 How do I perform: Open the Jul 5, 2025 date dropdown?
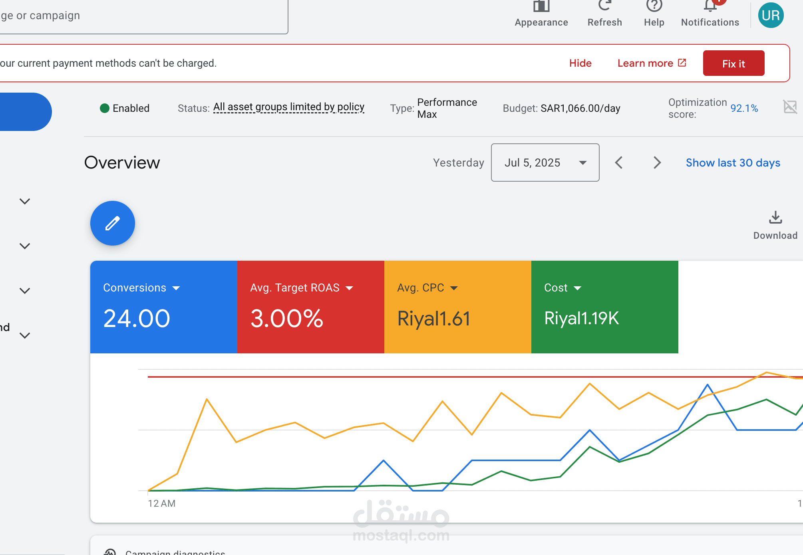545,163
